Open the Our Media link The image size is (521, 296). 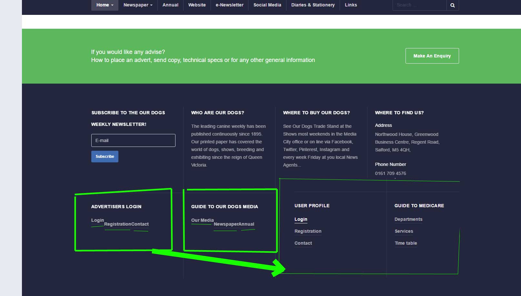point(202,220)
